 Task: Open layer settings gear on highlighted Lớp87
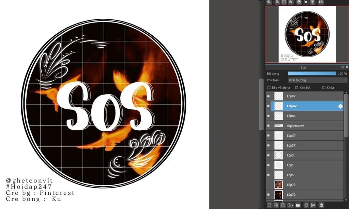[340, 106]
